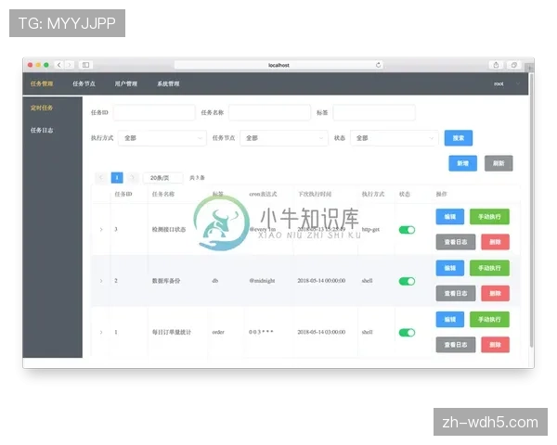Click the 任务ID column header

click(x=123, y=194)
